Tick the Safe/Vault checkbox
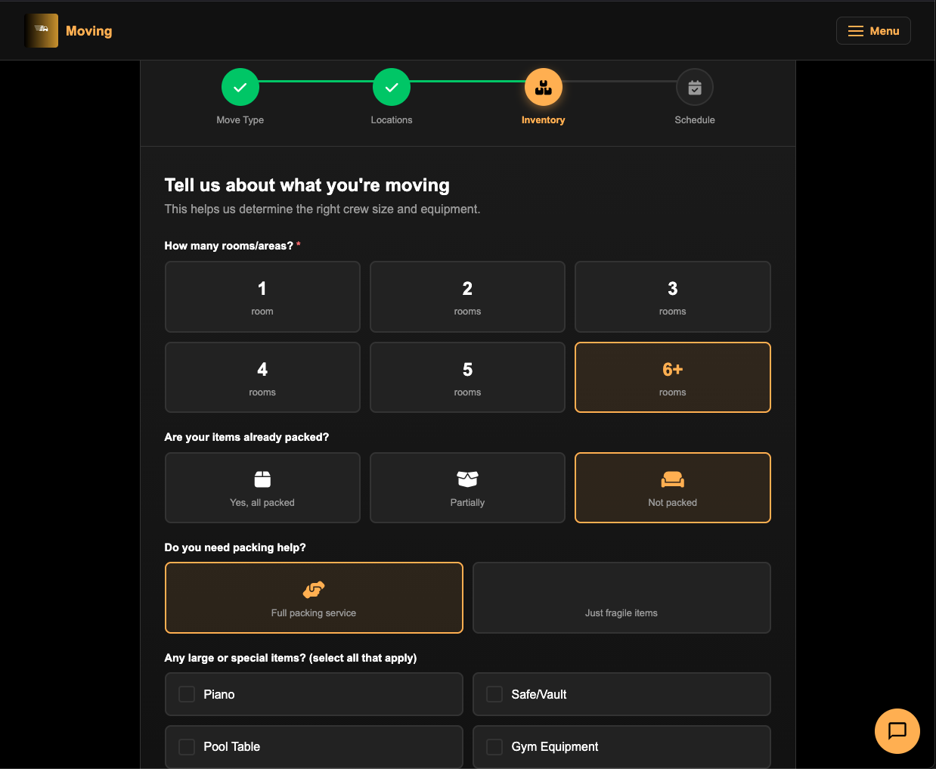The width and height of the screenshot is (936, 769). (494, 694)
